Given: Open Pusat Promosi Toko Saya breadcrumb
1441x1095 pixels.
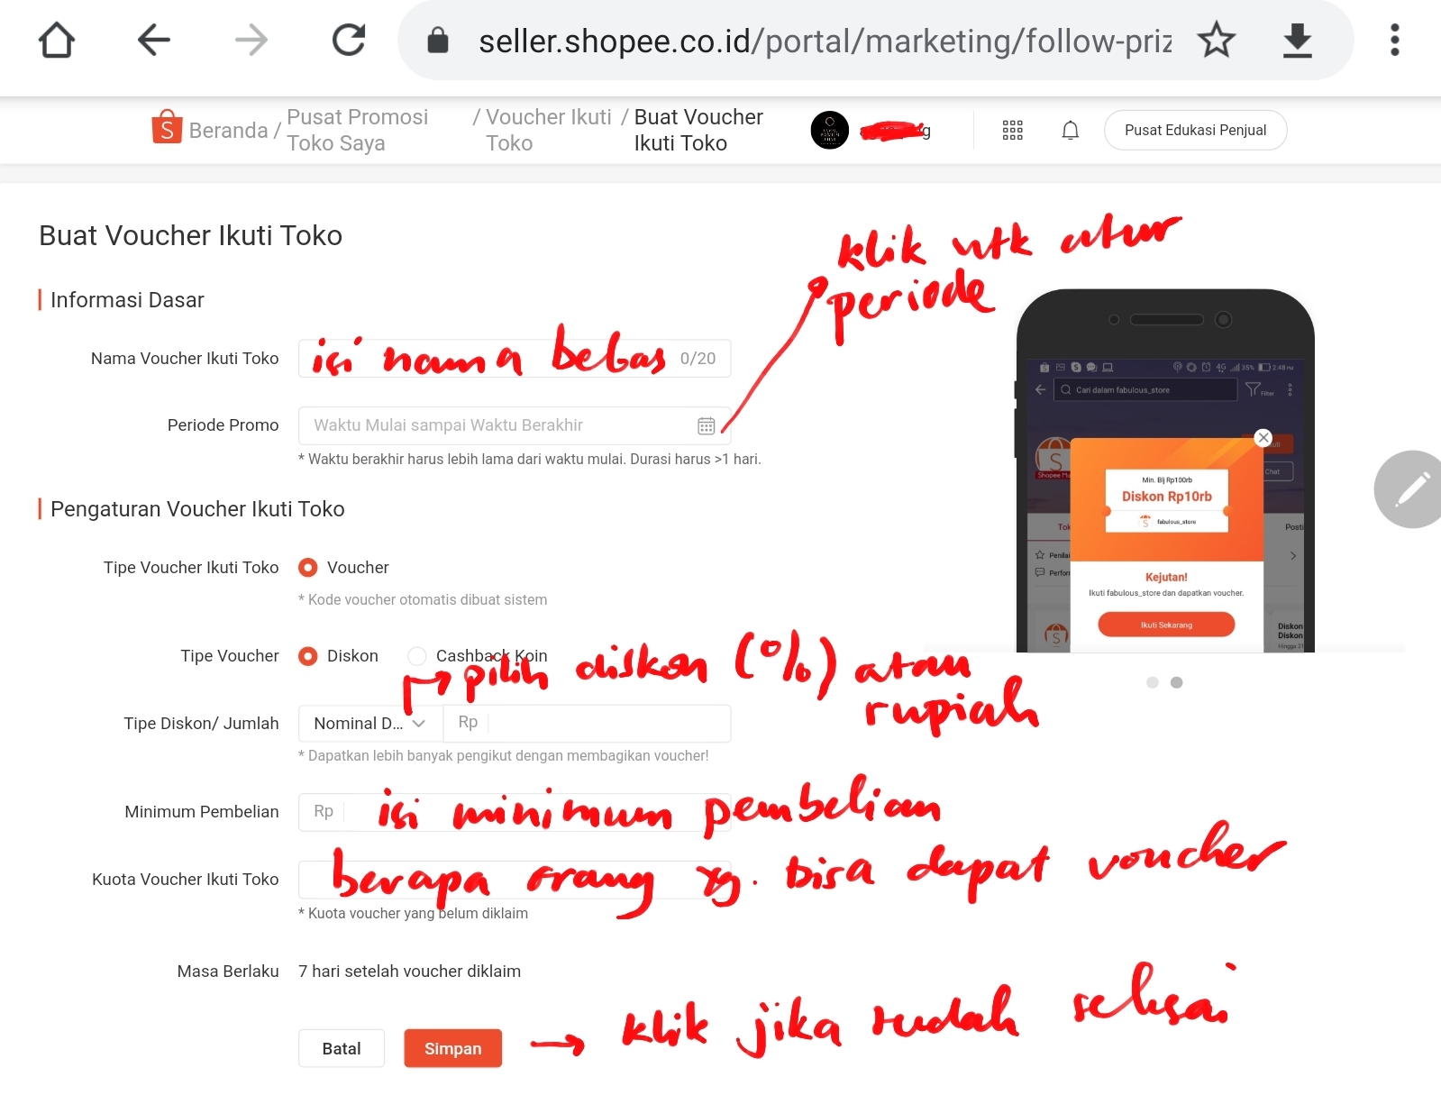Looking at the screenshot, I should tap(358, 131).
